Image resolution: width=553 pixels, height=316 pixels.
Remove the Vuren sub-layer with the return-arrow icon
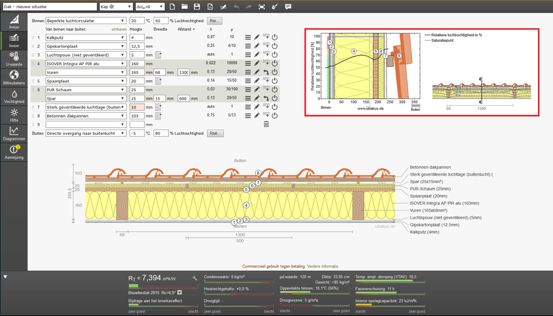tap(266, 72)
